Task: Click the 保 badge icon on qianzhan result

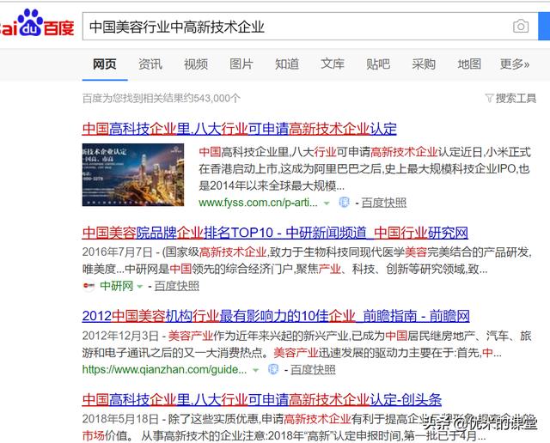Action: 273,369
